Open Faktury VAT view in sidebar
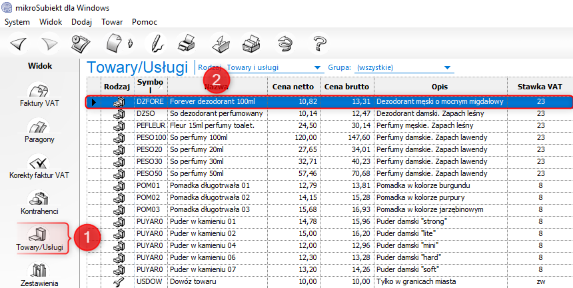 pos(39,95)
